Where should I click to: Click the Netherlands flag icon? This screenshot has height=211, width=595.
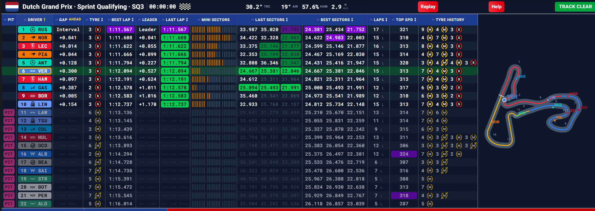(x=12, y=7)
